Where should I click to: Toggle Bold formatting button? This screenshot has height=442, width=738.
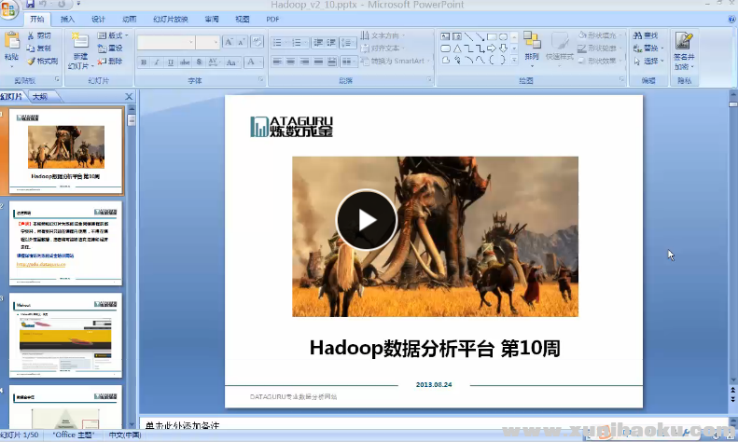pyautogui.click(x=144, y=62)
